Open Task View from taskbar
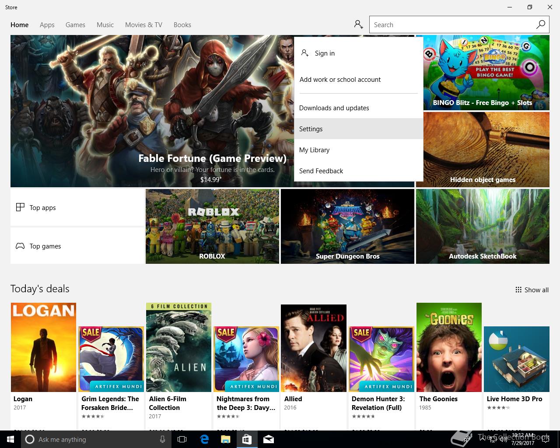Image resolution: width=560 pixels, height=448 pixels. [x=182, y=439]
